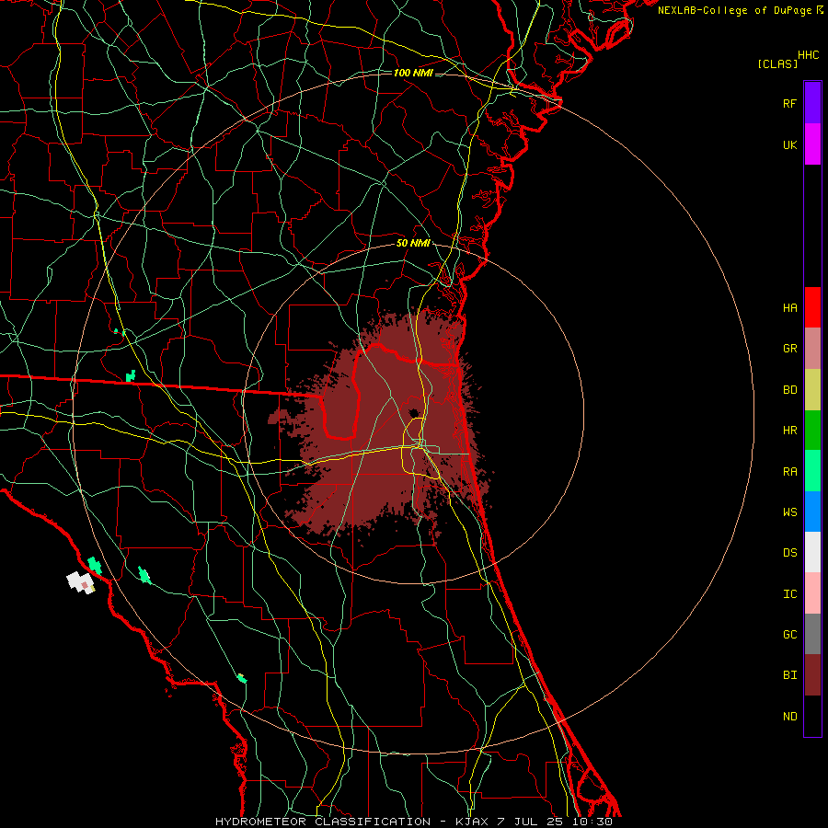The image size is (828, 828).
Task: Click the HA legend label
Action: click(789, 307)
